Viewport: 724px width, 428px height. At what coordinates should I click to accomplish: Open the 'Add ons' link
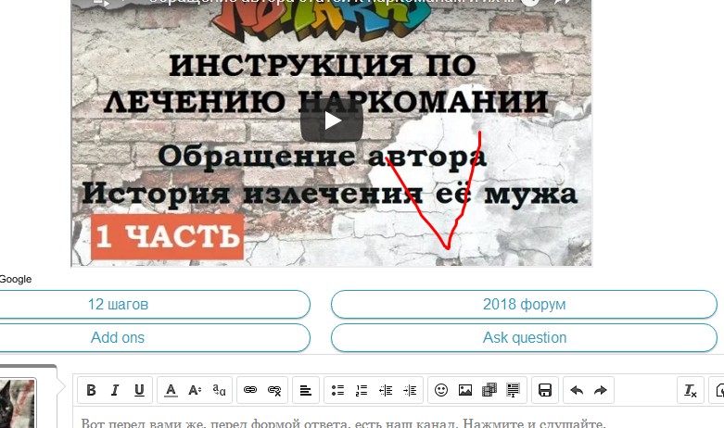[x=118, y=337]
